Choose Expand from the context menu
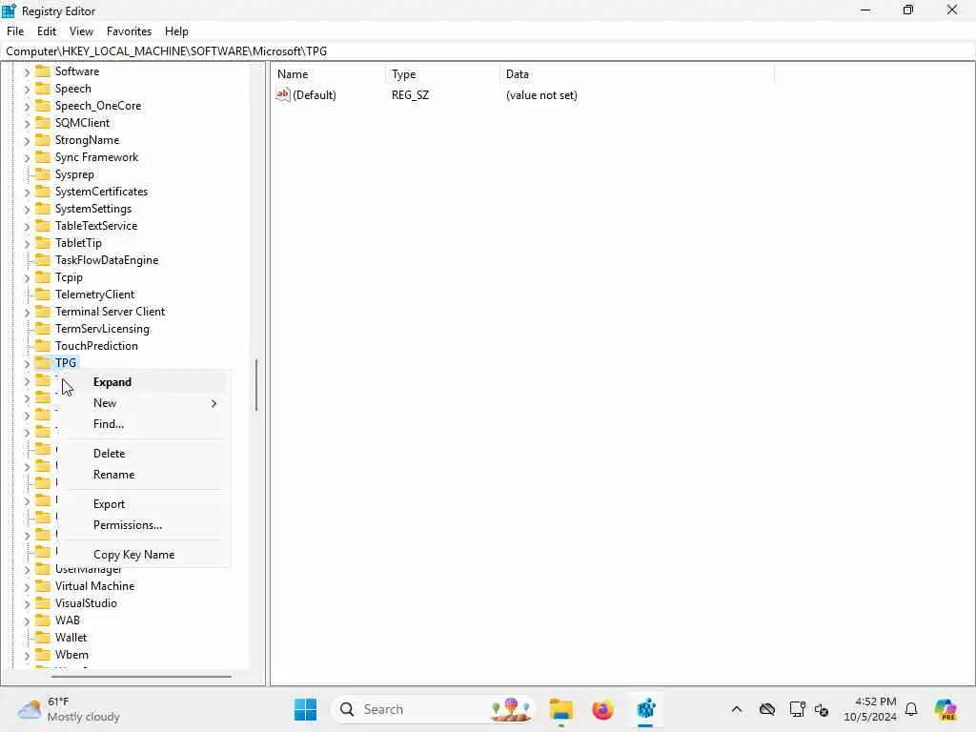Image resolution: width=976 pixels, height=732 pixels. (x=147, y=382)
